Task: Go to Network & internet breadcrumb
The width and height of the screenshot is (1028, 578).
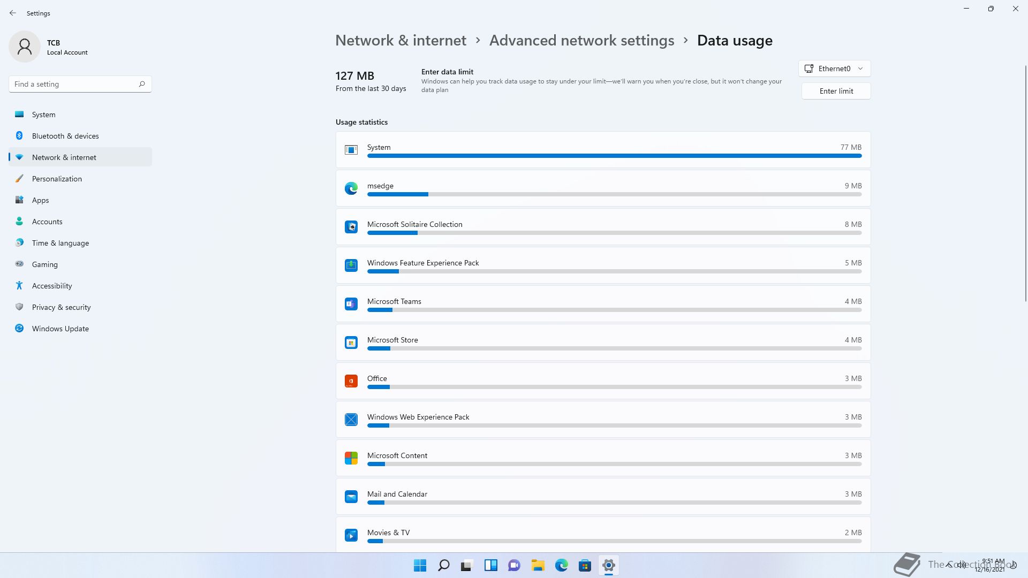Action: pos(400,40)
